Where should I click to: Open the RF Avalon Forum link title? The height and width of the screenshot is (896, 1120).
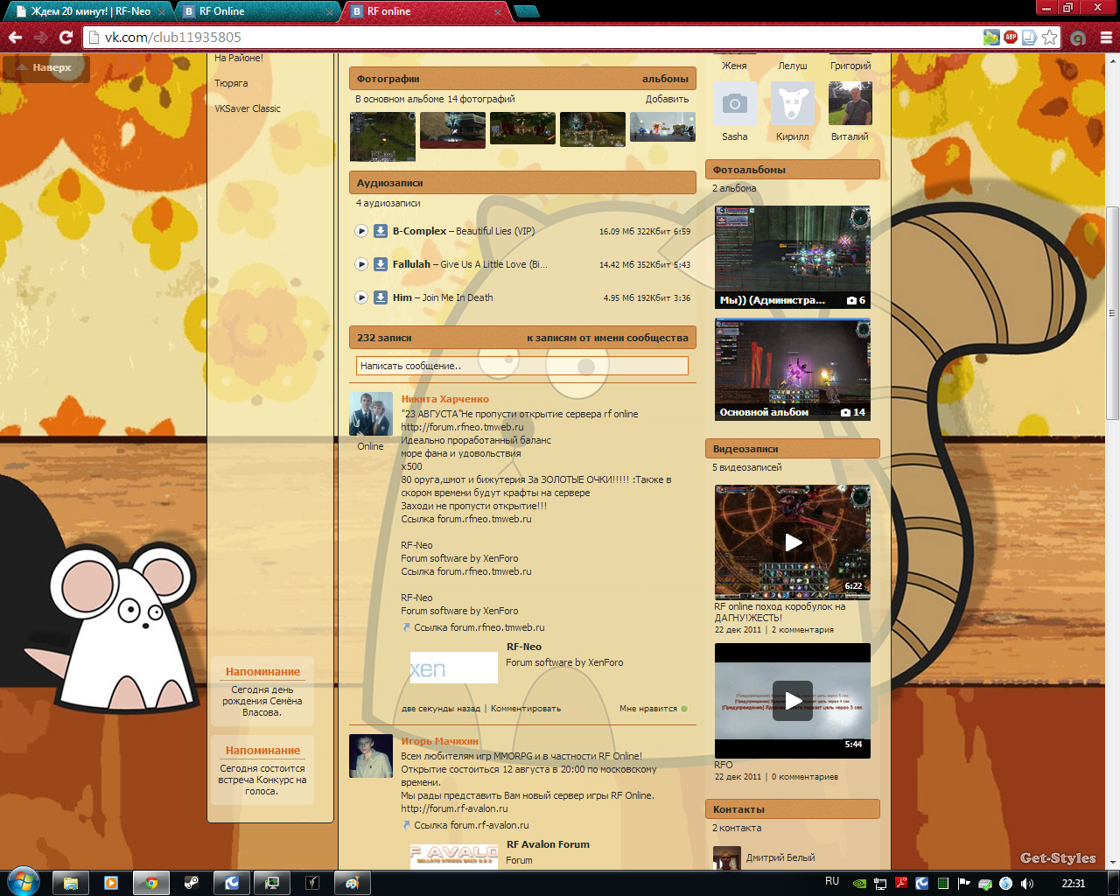click(x=548, y=844)
